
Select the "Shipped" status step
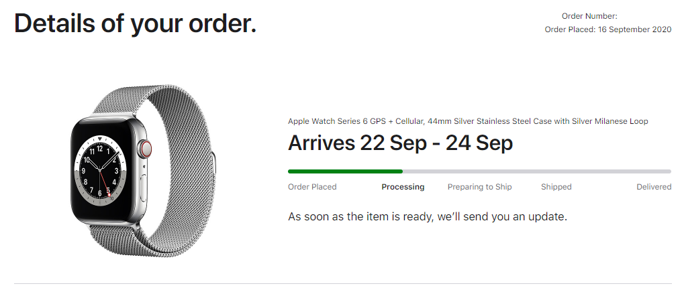[556, 187]
